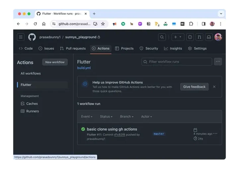Click the master branch label
The width and height of the screenshot is (239, 177).
point(159,134)
